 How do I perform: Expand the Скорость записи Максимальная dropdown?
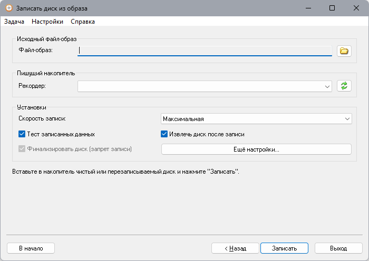click(x=256, y=119)
